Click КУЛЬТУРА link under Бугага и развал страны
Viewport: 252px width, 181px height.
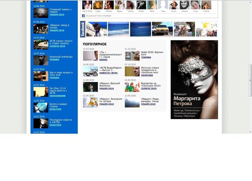pyautogui.click(x=56, y=109)
